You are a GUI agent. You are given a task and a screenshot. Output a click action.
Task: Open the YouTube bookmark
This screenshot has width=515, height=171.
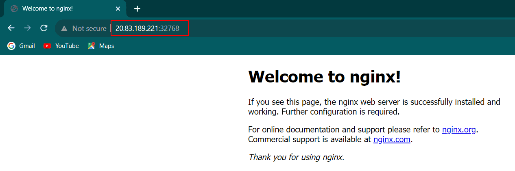(x=61, y=46)
